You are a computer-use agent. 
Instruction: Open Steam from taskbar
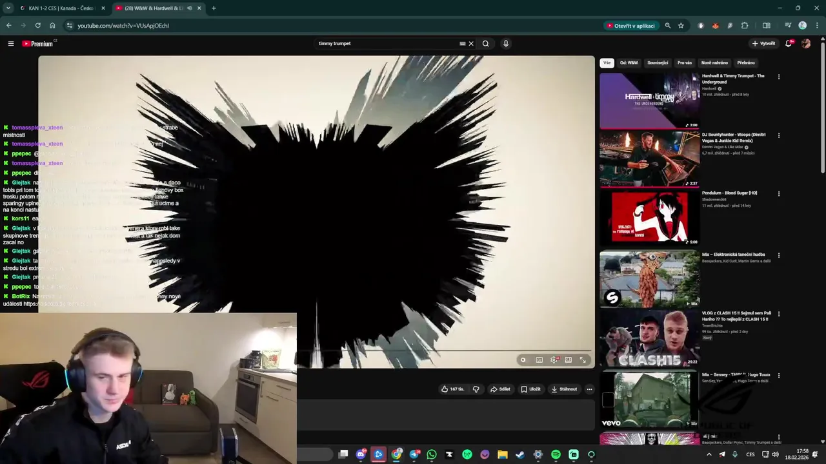pyautogui.click(x=520, y=454)
